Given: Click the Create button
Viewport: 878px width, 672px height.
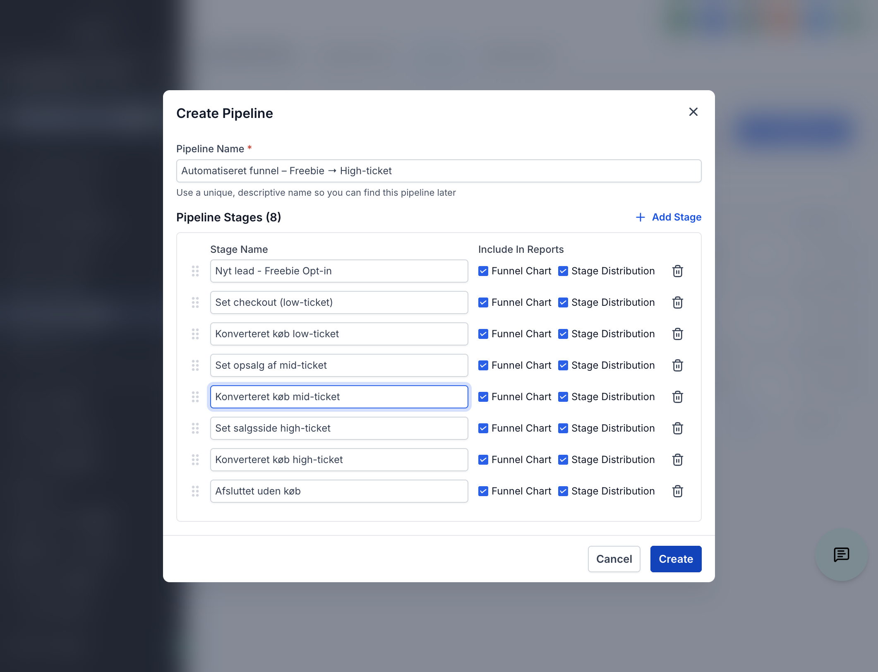Looking at the screenshot, I should [676, 559].
